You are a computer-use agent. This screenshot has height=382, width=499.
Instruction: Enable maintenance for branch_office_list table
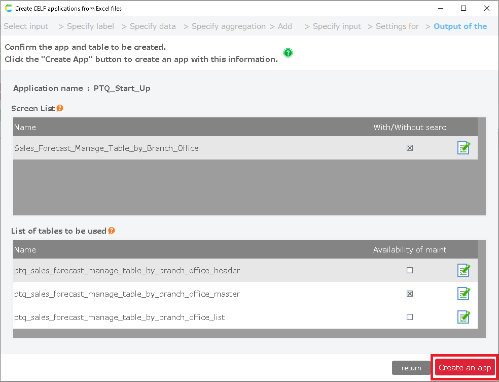pyautogui.click(x=410, y=317)
